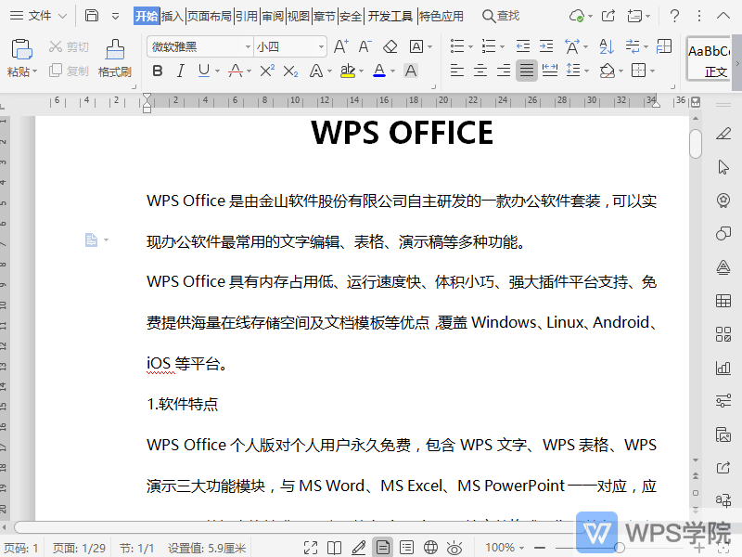Click the selection arrow tool in right sidebar
This screenshot has width=742, height=557.
point(723,167)
